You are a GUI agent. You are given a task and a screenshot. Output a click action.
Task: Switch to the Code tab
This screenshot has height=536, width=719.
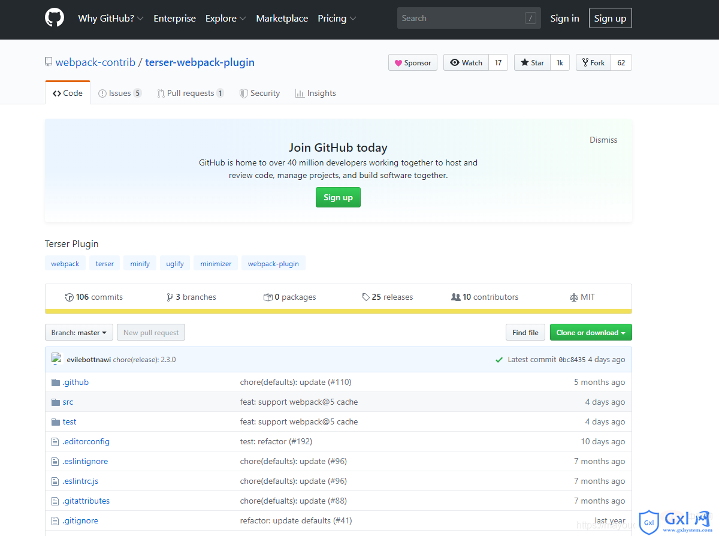click(68, 93)
